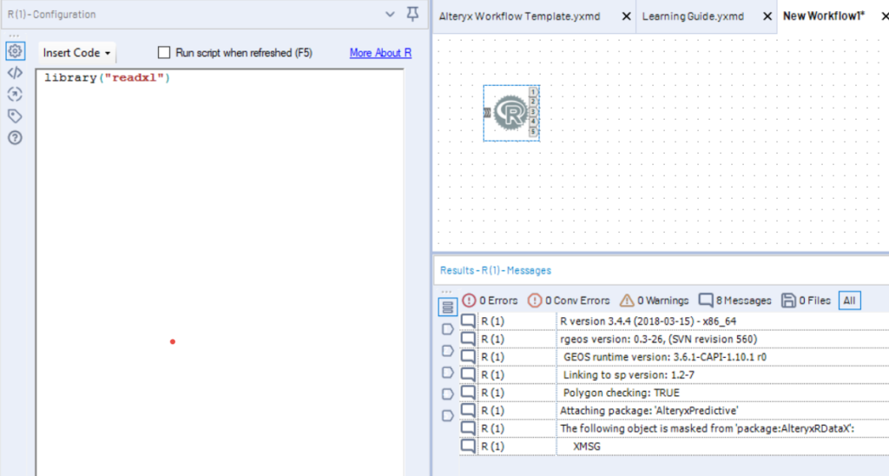Viewport: 889px width, 476px height.
Task: Click Results - R (1) - Messages title
Action: 496,271
